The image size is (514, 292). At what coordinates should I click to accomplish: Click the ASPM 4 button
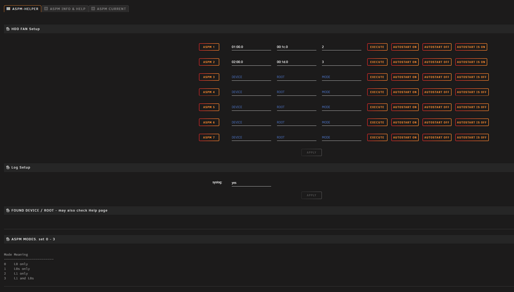click(x=209, y=92)
